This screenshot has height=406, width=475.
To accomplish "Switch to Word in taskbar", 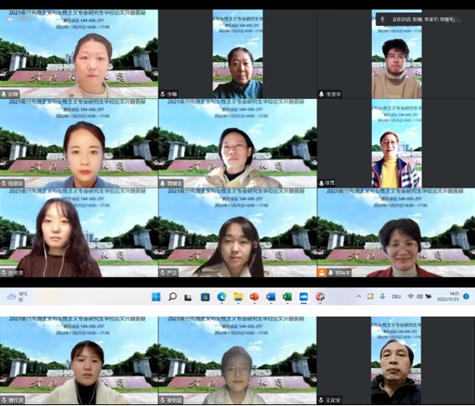I will pos(271,297).
